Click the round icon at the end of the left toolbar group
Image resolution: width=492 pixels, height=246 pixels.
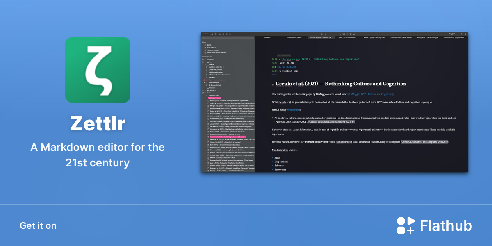point(230,34)
